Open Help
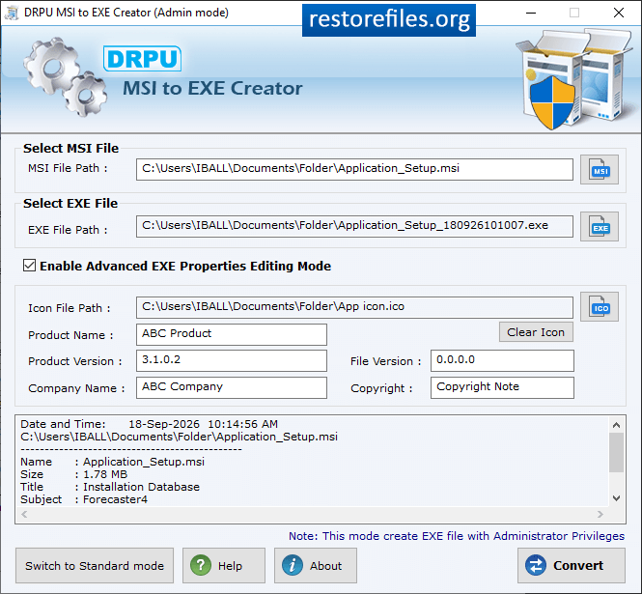This screenshot has width=642, height=594. click(224, 565)
